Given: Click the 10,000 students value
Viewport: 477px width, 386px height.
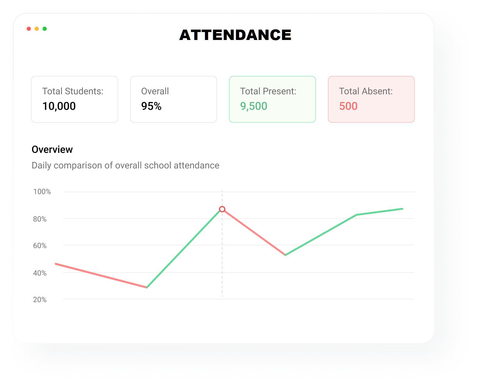Looking at the screenshot, I should pos(59,106).
